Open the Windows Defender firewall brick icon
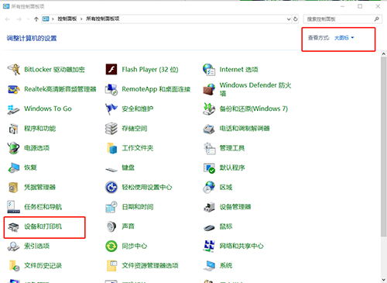This screenshot has width=387, height=283. 209,89
